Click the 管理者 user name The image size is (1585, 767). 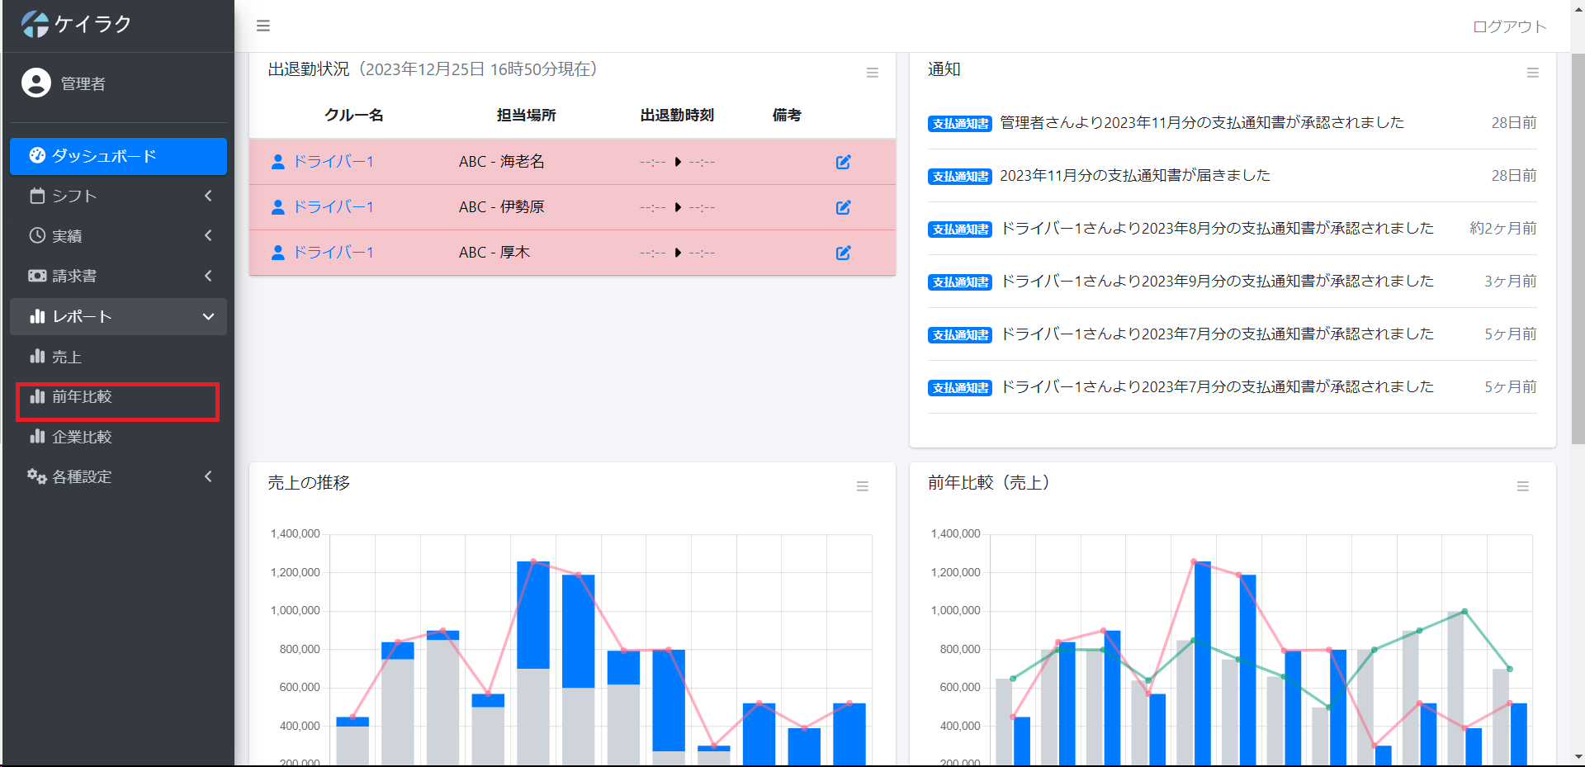[x=83, y=83]
